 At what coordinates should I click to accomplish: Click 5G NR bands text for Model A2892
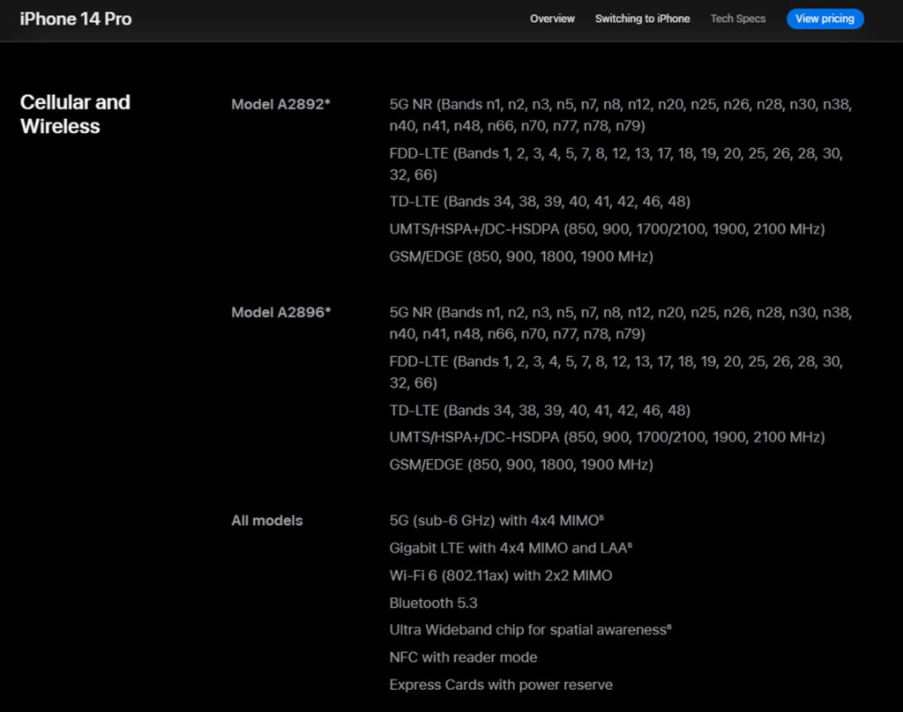tap(620, 115)
